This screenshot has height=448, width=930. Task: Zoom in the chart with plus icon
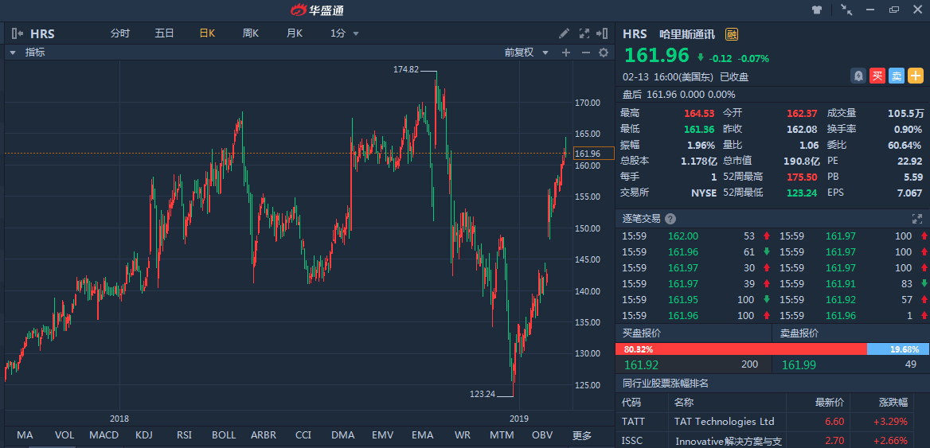tap(566, 53)
